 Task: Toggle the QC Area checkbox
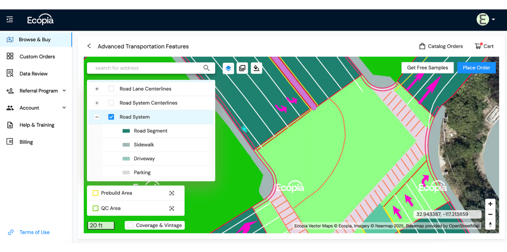pos(95,208)
